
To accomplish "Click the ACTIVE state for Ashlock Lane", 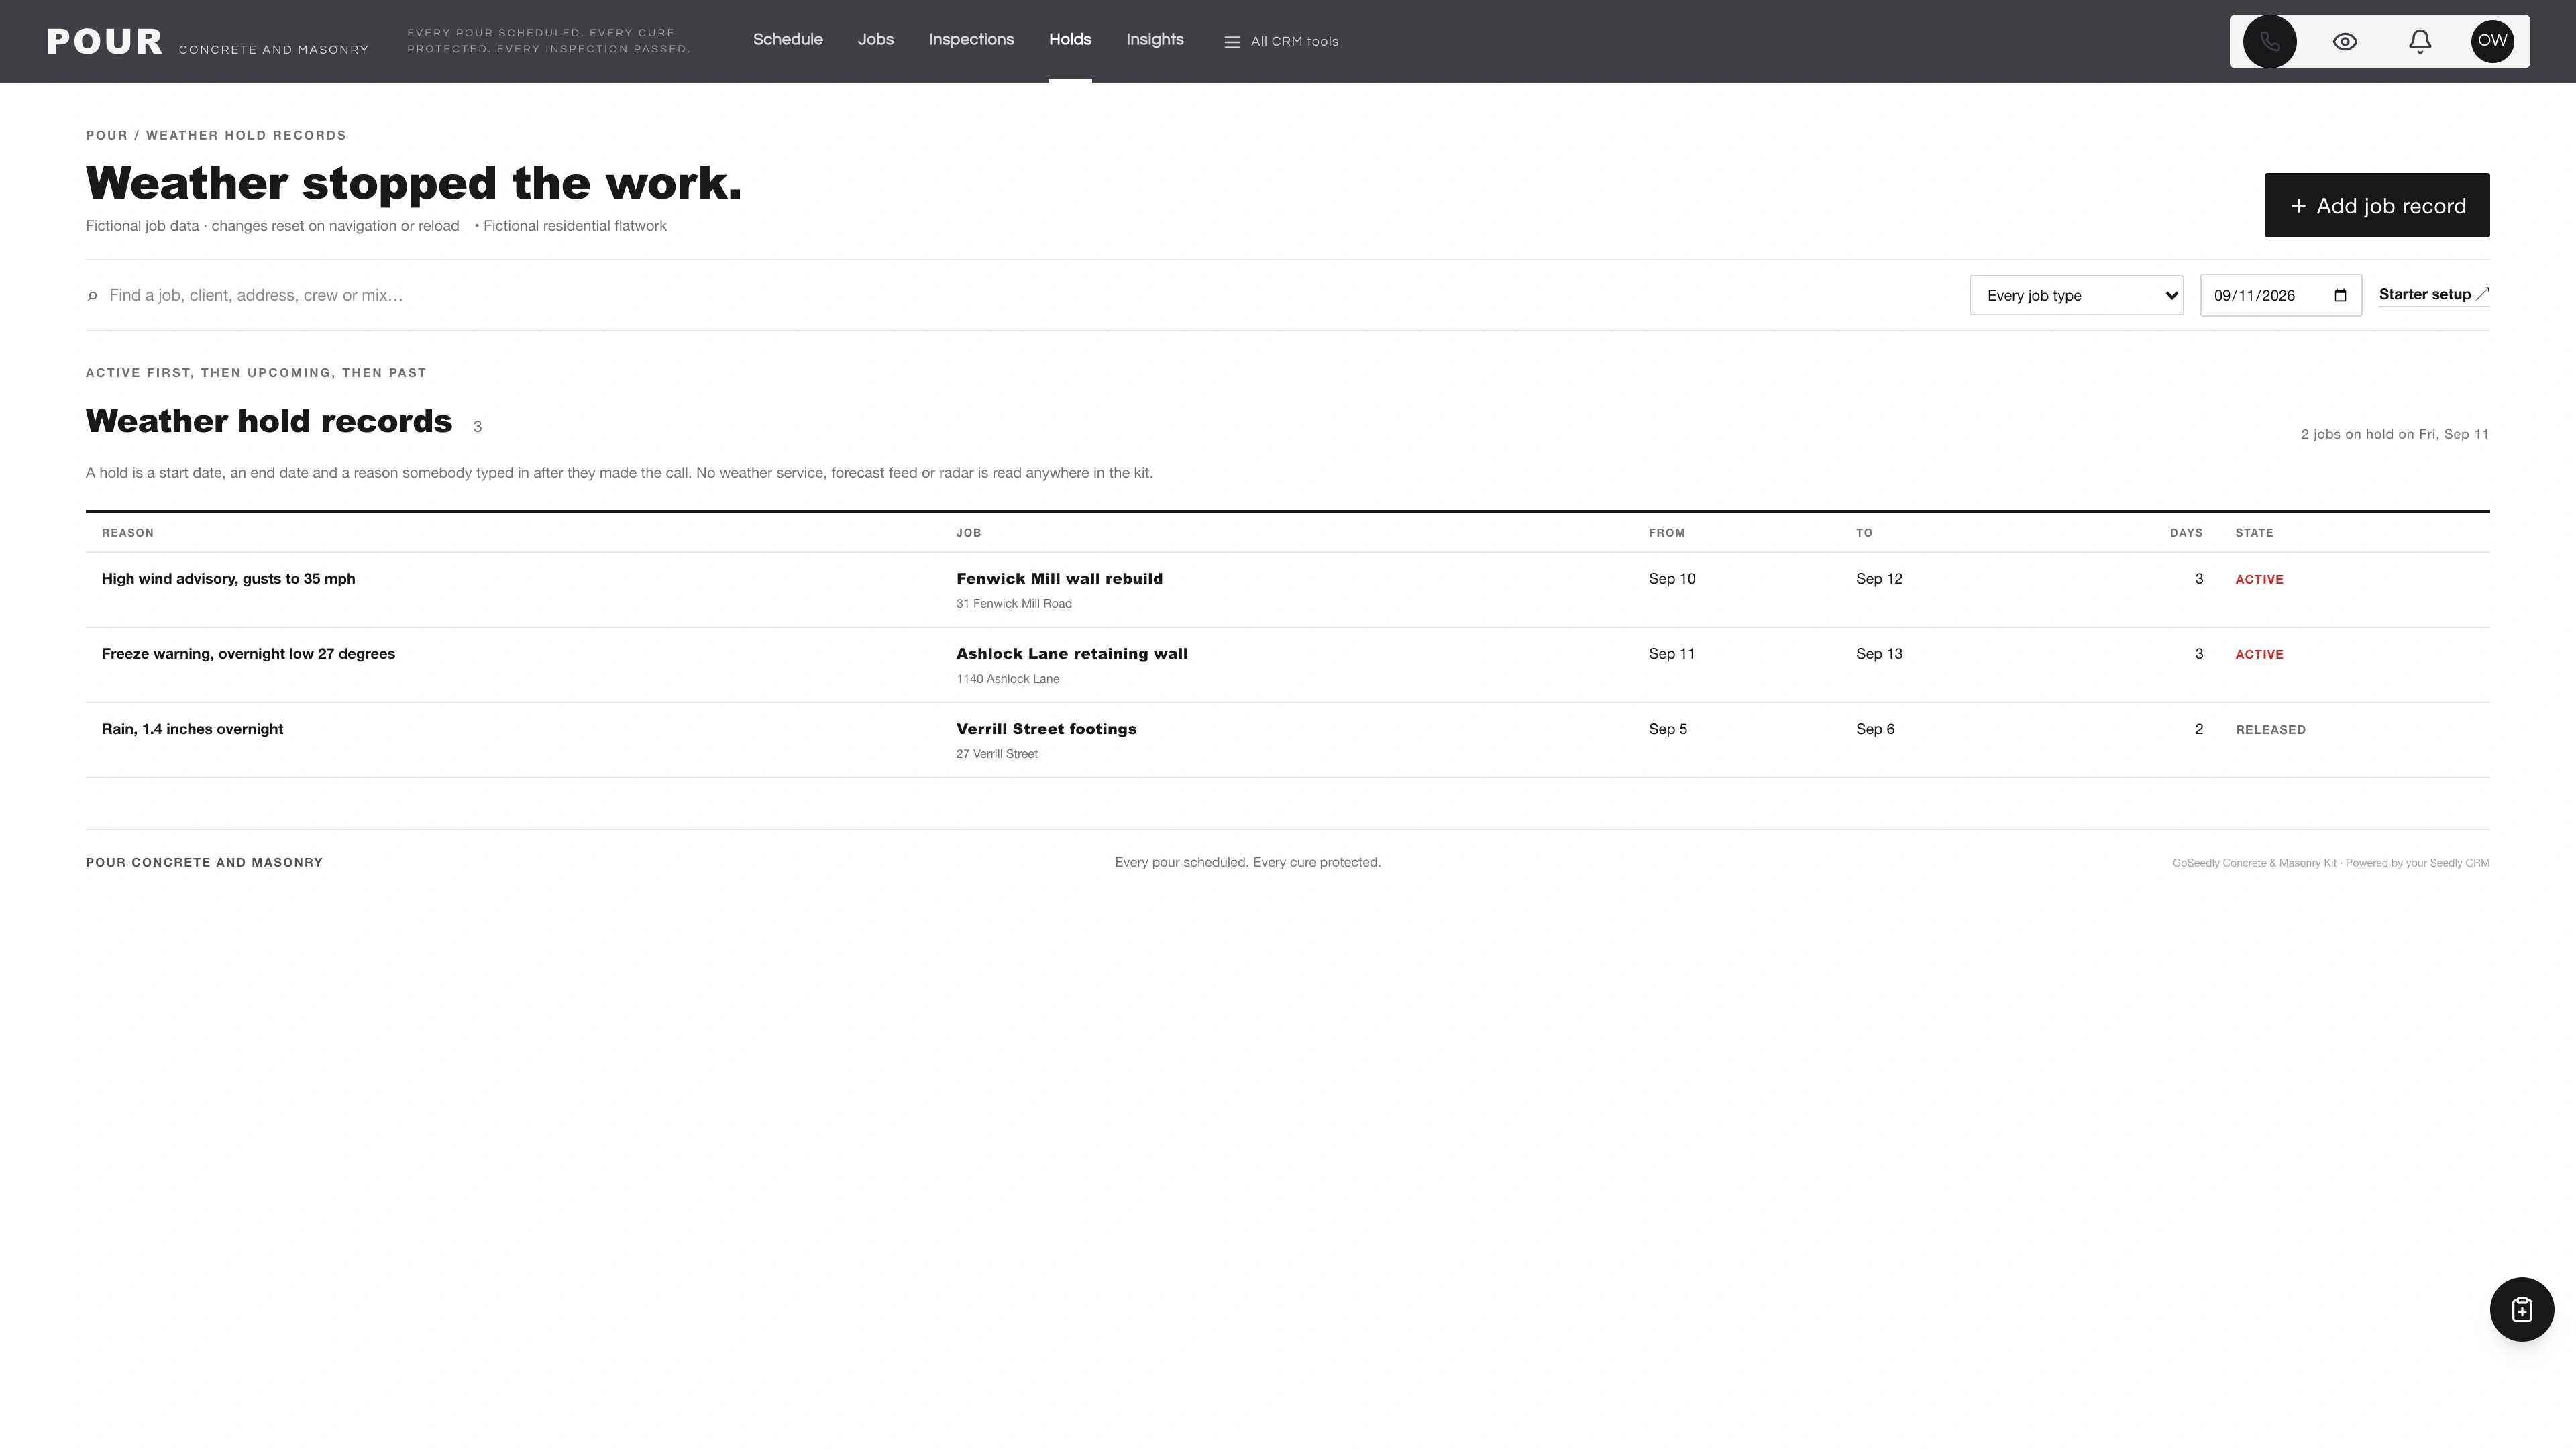I will tap(2259, 654).
